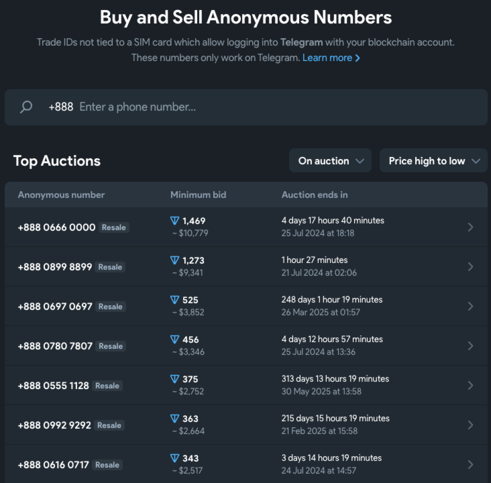This screenshot has height=483, width=491.
Task: Click Resale badge on +888 0992 9292
Action: (x=109, y=425)
